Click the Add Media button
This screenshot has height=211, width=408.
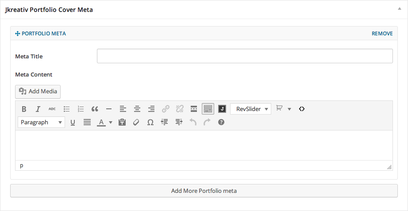pos(38,92)
